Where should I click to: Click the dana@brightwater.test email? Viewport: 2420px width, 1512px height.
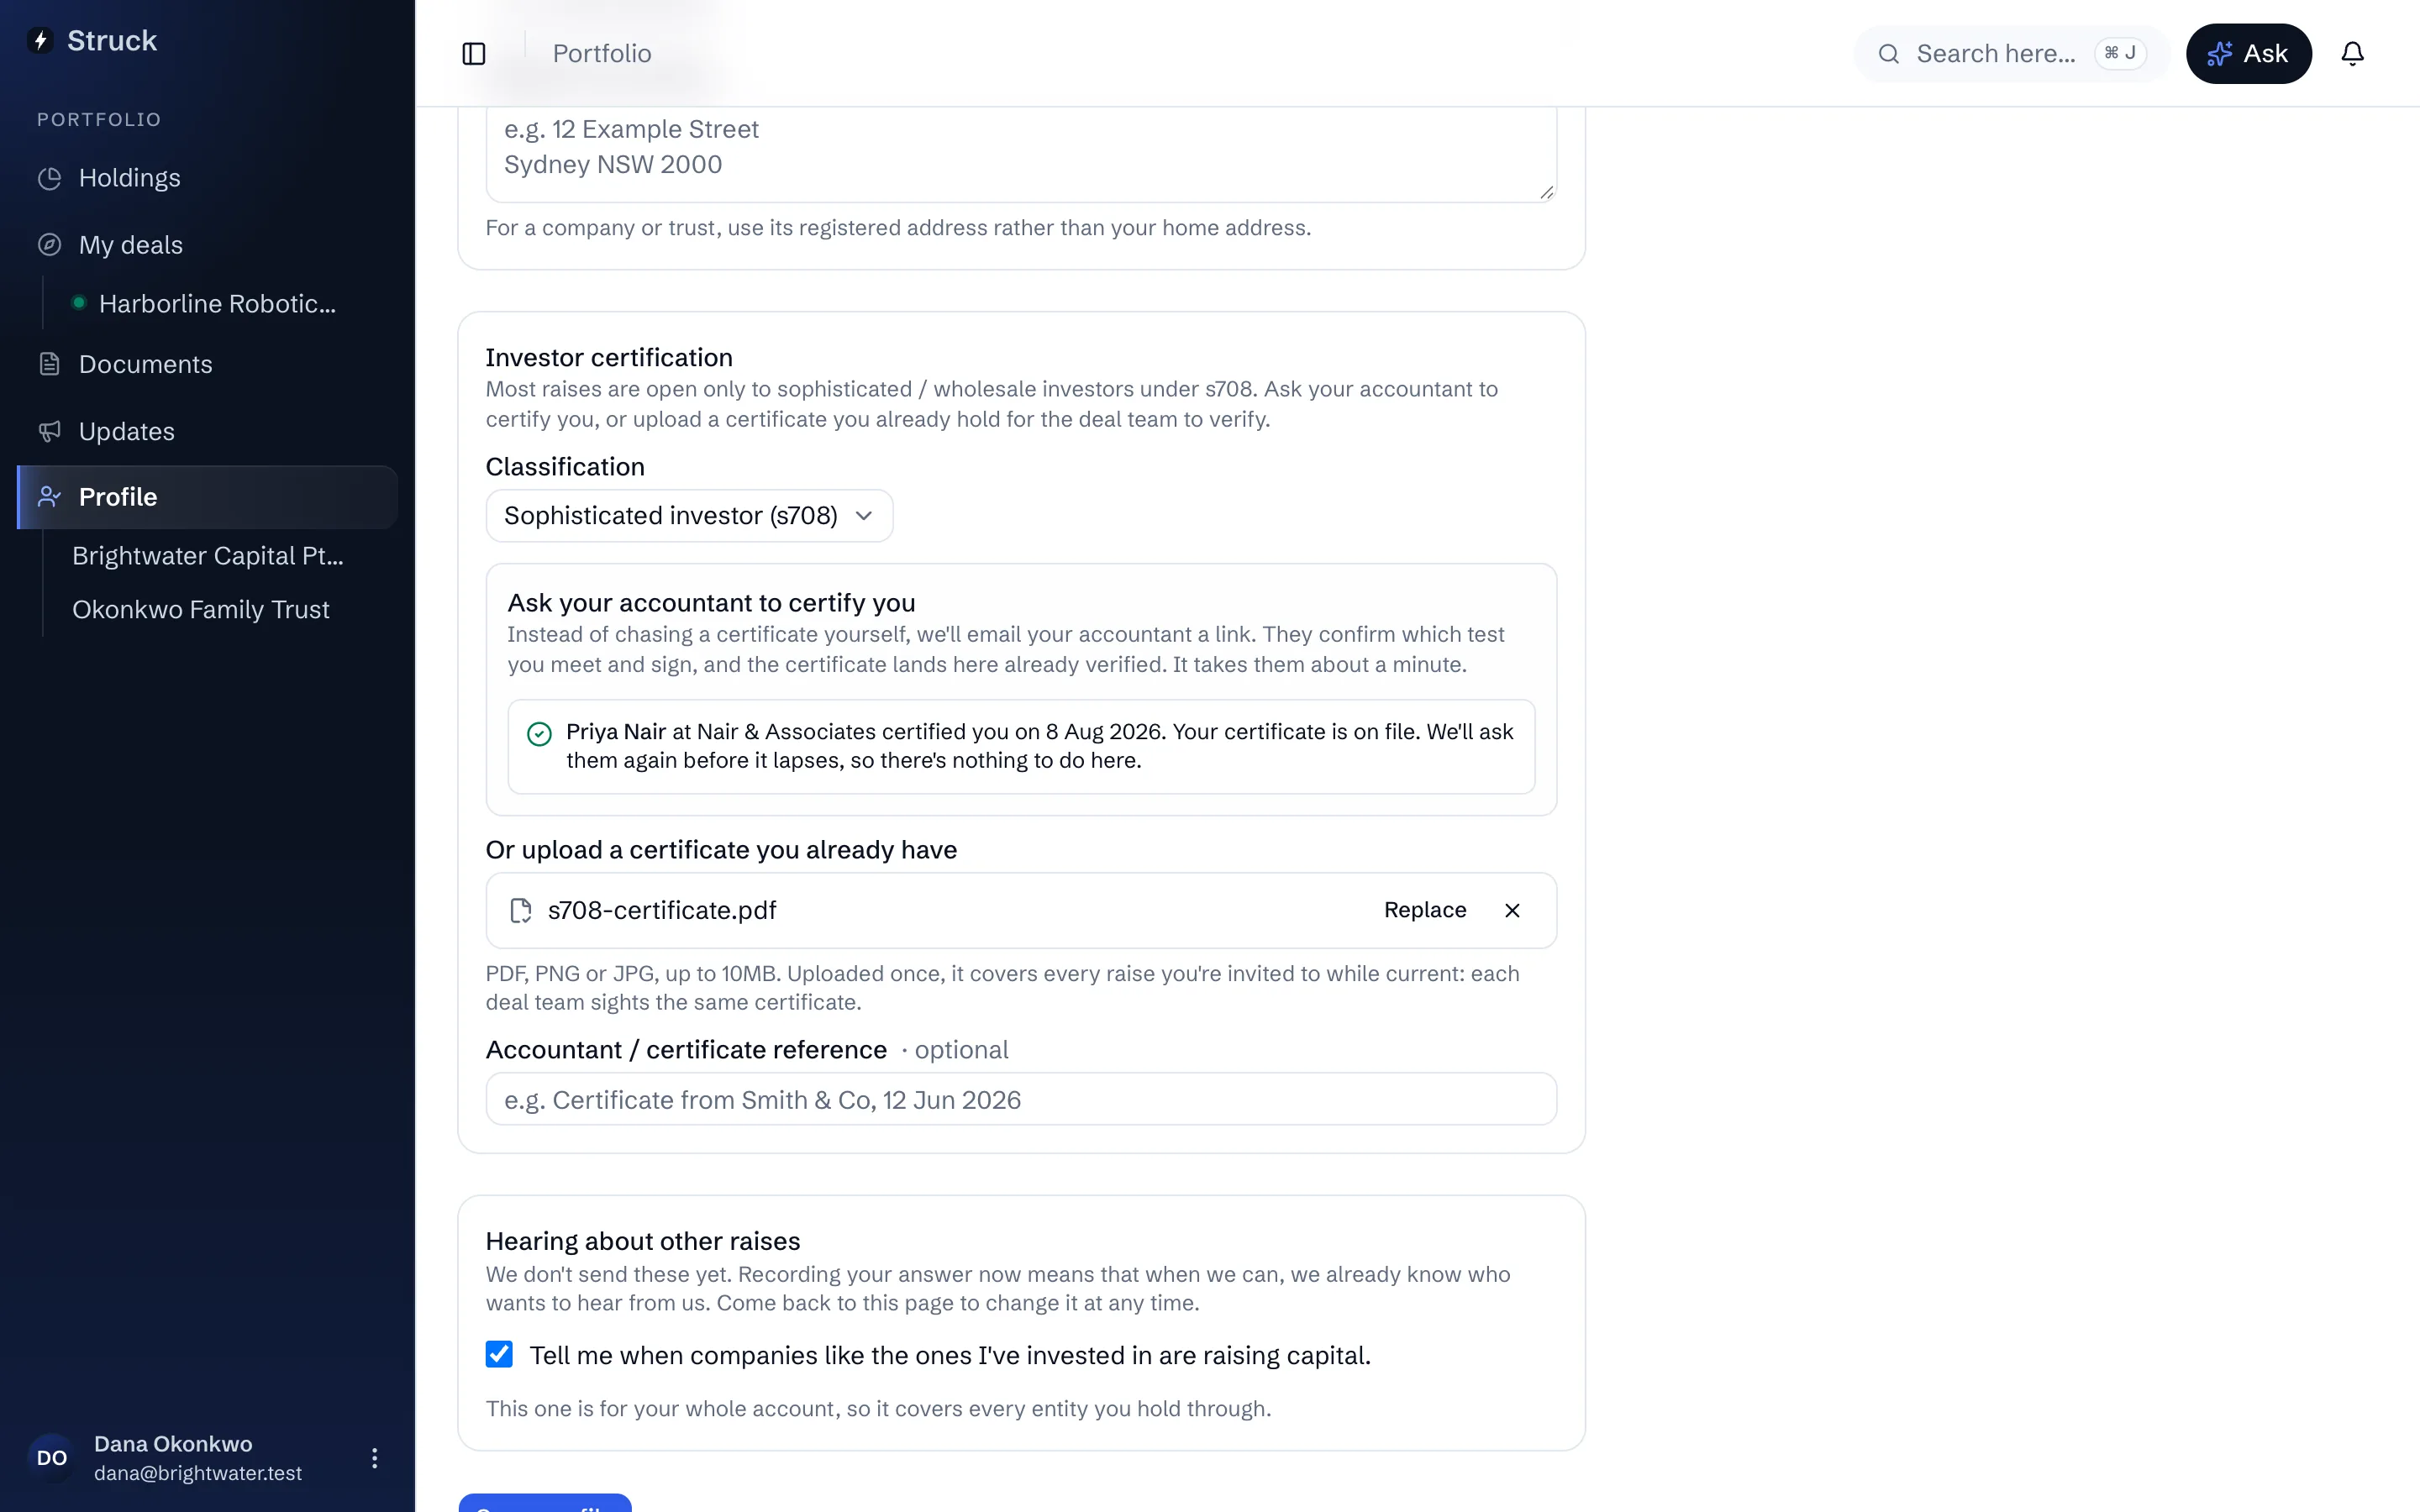(x=198, y=1473)
